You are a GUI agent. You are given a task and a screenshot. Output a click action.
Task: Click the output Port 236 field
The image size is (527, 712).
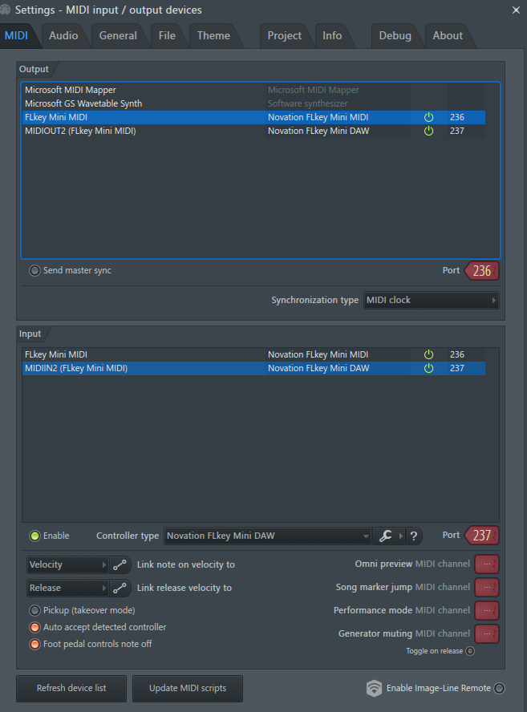(x=482, y=271)
